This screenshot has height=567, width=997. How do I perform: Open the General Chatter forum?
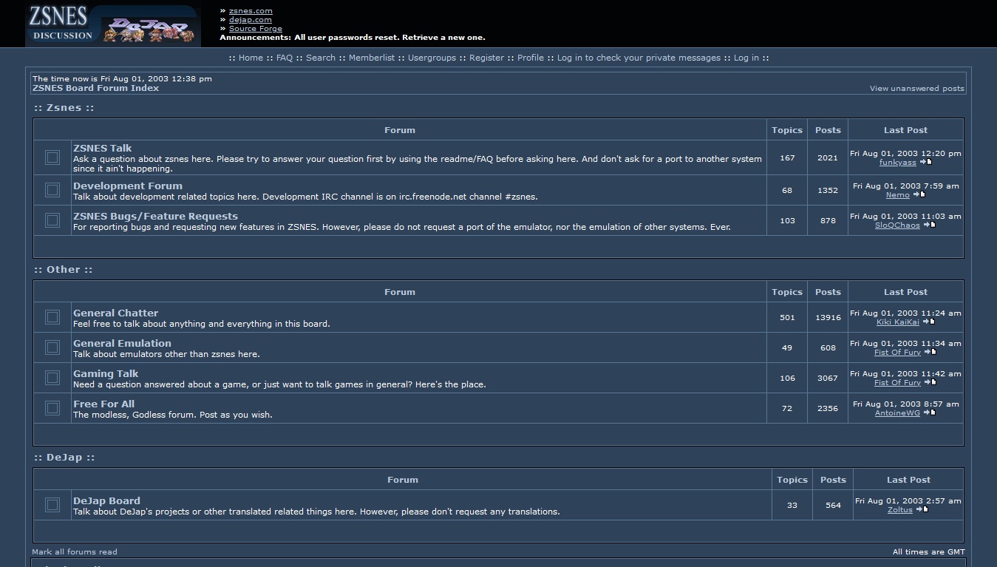click(x=115, y=313)
